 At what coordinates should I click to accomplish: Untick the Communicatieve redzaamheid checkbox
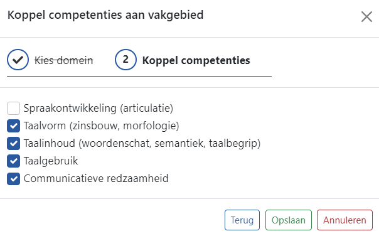coord(14,179)
